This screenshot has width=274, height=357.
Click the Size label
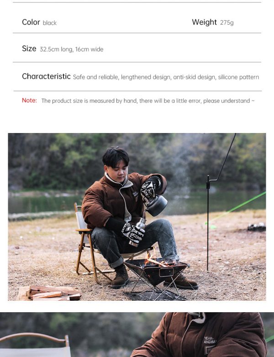click(29, 48)
